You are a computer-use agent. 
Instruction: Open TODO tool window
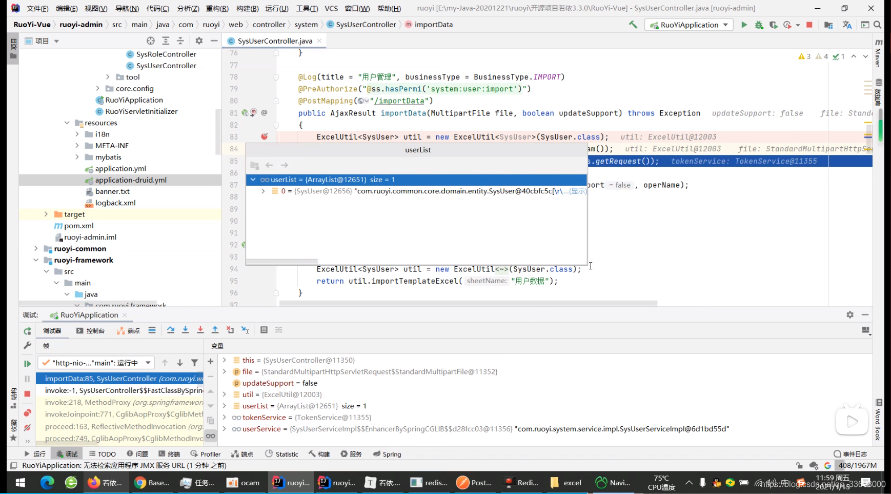pyautogui.click(x=103, y=454)
